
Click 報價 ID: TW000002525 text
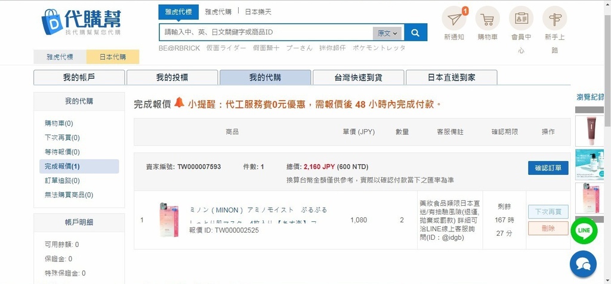point(224,230)
